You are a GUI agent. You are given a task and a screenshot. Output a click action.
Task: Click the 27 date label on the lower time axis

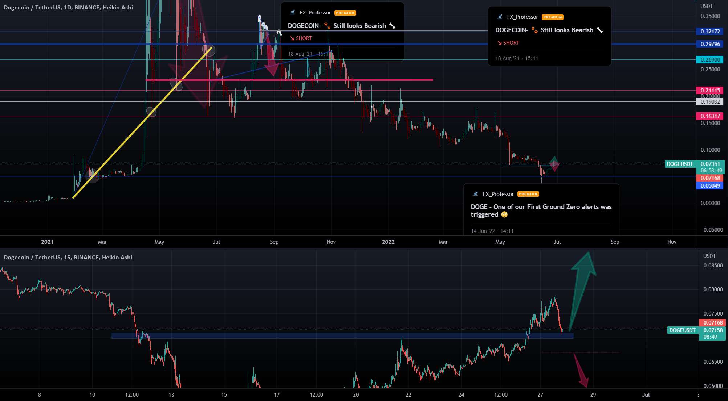[x=540, y=395]
